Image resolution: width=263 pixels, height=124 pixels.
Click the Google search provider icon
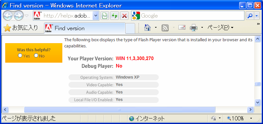point(136,16)
